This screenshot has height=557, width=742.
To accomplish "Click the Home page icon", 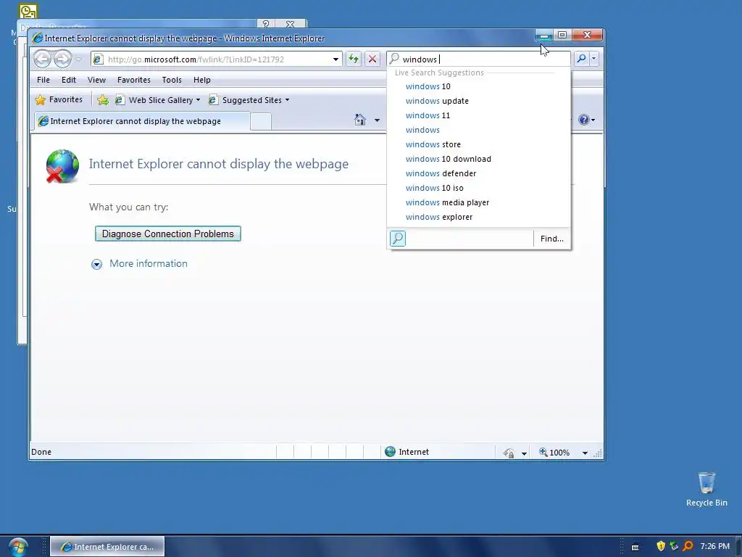I will 360,120.
